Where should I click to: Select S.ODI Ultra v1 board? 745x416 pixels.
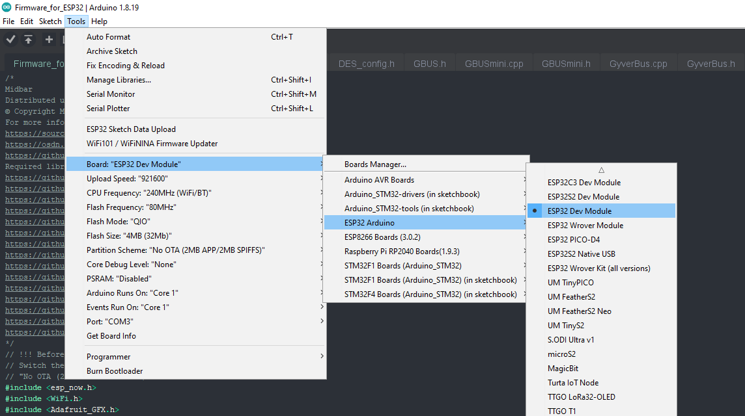coord(601,340)
